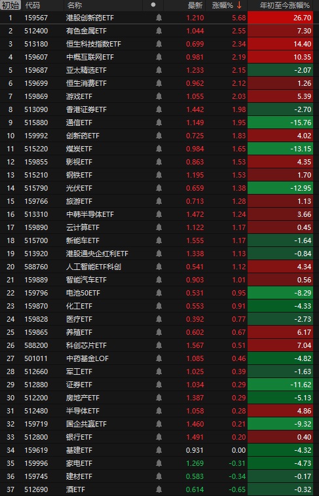
Task: Click the bell icon for 银行ETF
Action: tap(159, 437)
